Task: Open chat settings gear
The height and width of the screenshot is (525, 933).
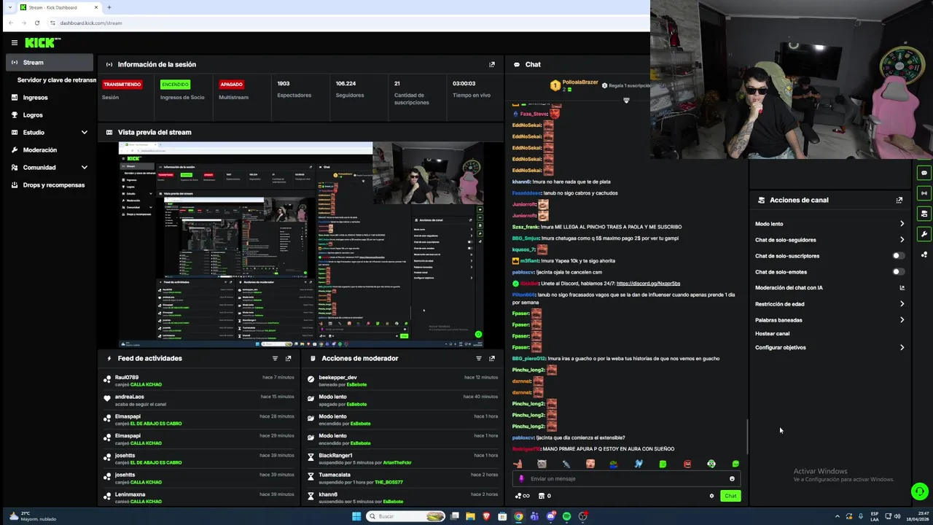Action: tap(711, 496)
